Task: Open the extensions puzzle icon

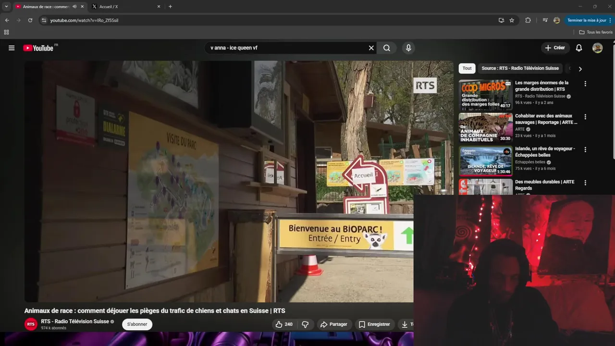Action: pos(528,20)
